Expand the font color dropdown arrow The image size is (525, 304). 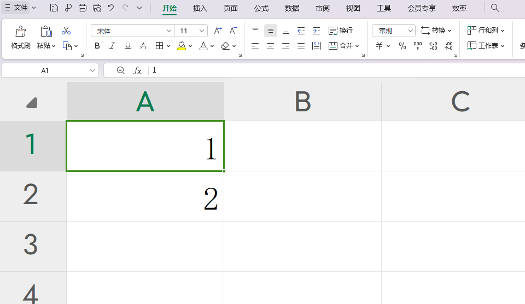[x=212, y=46]
